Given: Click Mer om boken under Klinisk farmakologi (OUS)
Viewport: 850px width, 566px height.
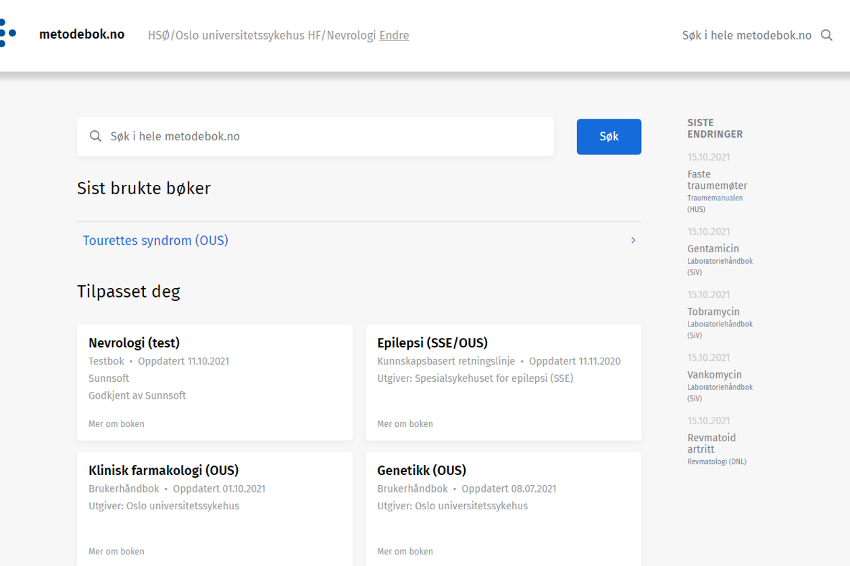Looking at the screenshot, I should point(116,551).
